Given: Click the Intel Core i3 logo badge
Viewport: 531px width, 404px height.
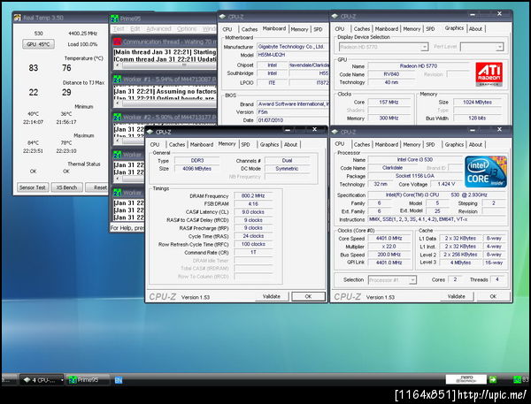Looking at the screenshot, I should coord(486,172).
